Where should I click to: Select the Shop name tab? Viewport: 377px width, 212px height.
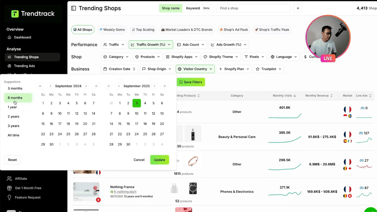coord(171,8)
